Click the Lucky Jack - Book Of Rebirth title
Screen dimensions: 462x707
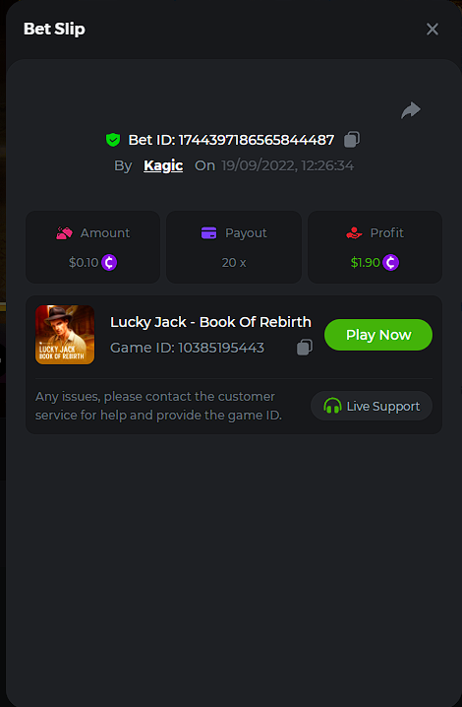click(x=210, y=322)
